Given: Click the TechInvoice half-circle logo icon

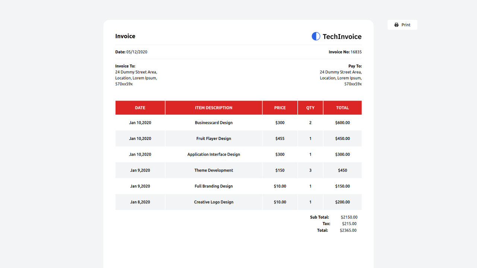Looking at the screenshot, I should [x=316, y=36].
